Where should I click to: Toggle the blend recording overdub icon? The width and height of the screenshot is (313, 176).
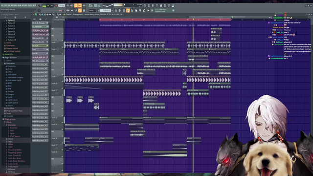[80, 5]
